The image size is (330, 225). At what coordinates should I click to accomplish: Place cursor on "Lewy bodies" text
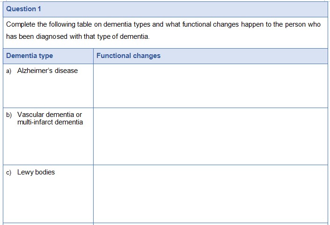pos(36,172)
